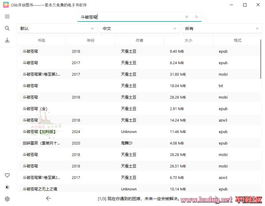Select the 31.80 MB mobi row

coord(139,74)
